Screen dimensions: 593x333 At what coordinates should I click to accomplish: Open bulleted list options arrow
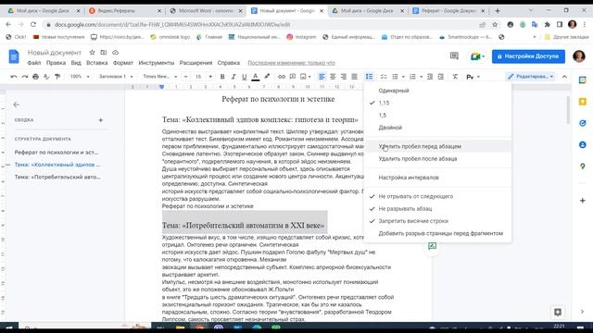[403, 77]
